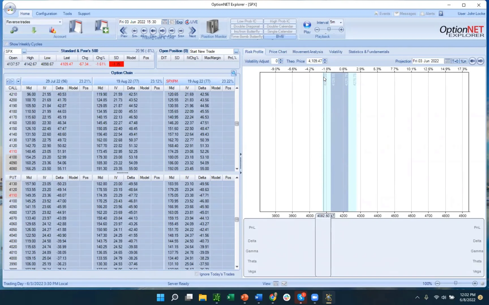The image size is (489, 305).
Task: Open the expiration selector dropdown arrow
Action: point(18,81)
